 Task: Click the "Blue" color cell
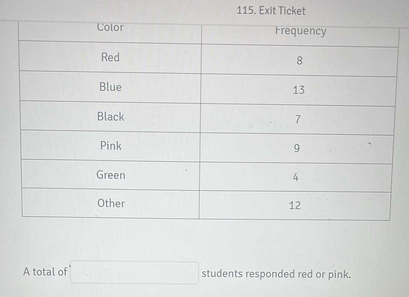pos(111,87)
